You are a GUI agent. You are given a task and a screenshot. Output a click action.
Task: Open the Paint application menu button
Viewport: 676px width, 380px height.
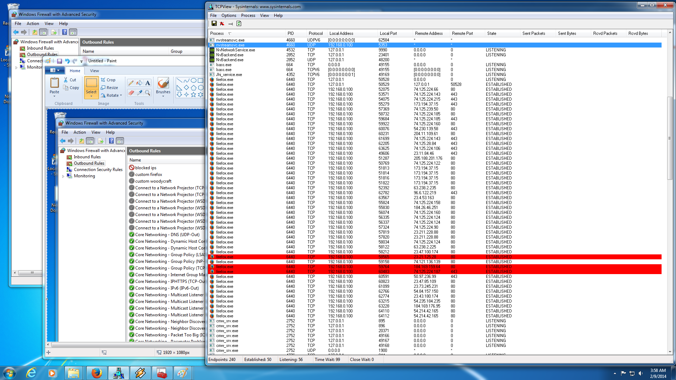pos(55,70)
